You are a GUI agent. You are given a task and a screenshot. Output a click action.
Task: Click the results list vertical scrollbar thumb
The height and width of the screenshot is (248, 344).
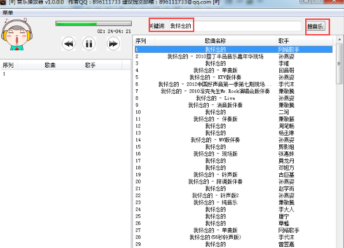coord(339,64)
